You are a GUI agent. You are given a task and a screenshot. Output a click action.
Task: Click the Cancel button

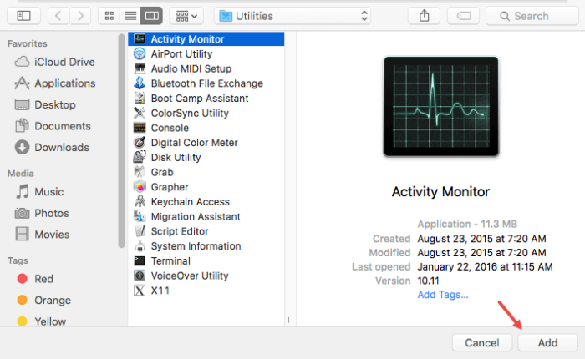(482, 342)
